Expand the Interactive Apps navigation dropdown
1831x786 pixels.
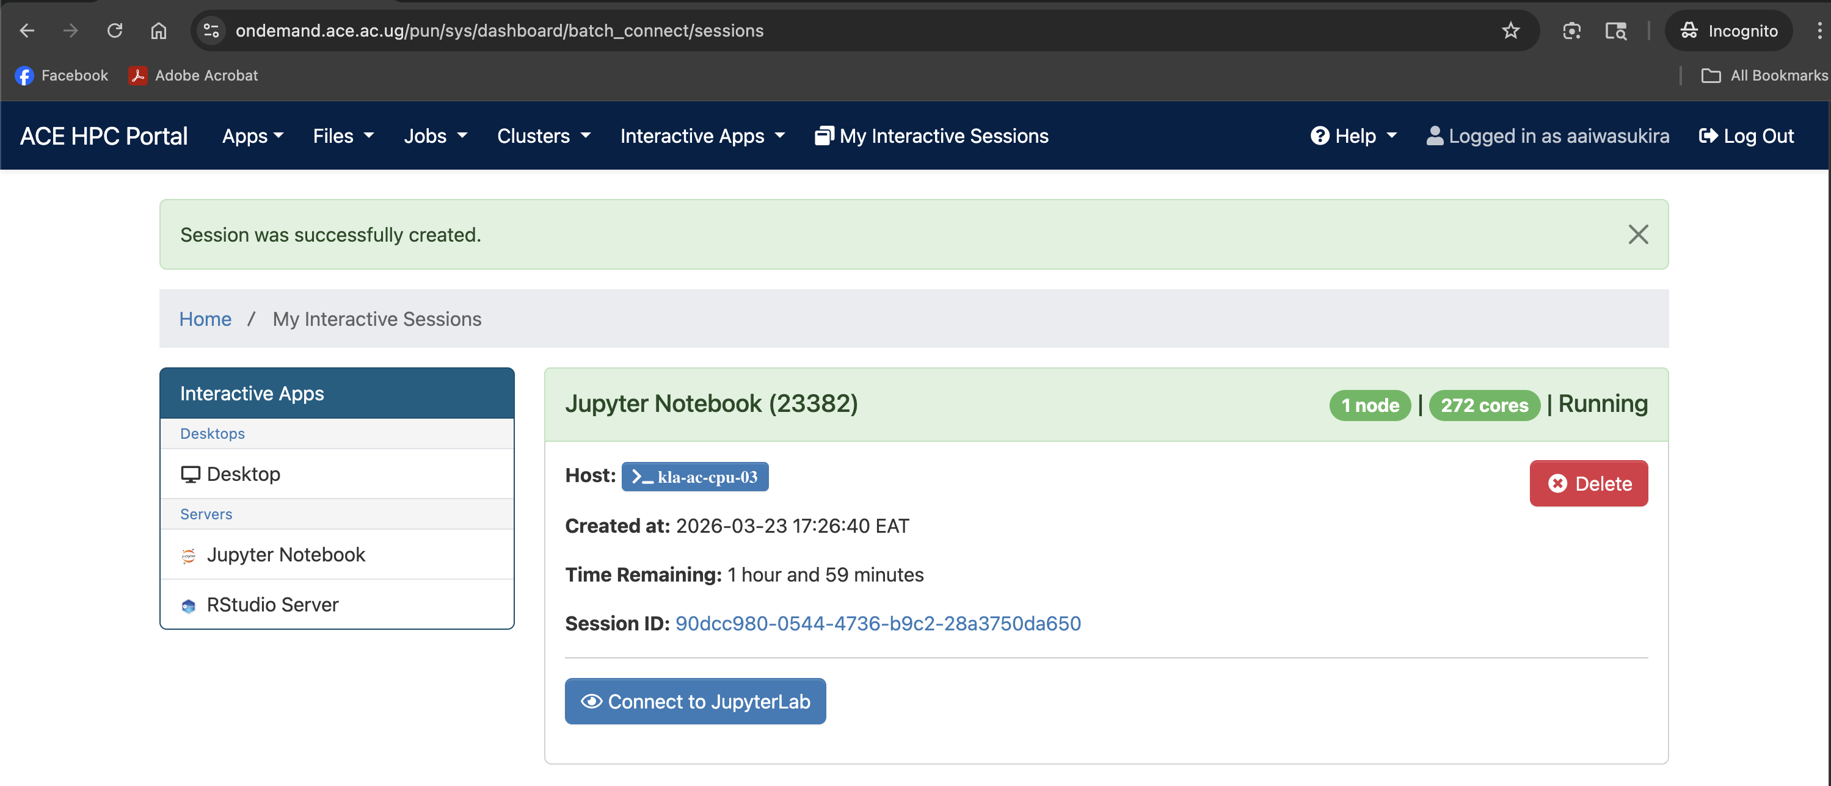click(702, 135)
